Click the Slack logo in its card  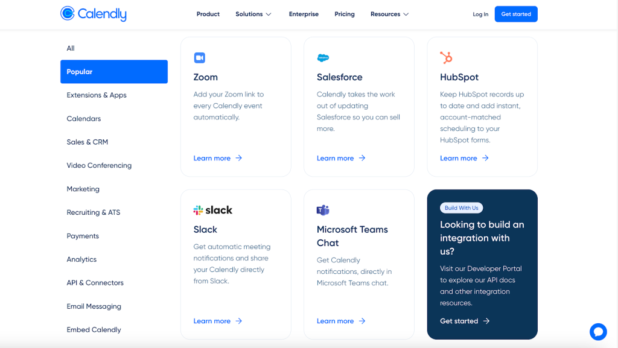click(x=213, y=210)
